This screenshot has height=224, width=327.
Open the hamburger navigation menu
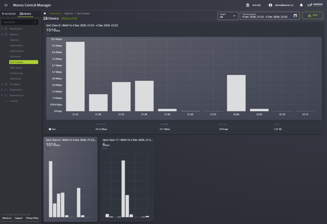point(6,5)
